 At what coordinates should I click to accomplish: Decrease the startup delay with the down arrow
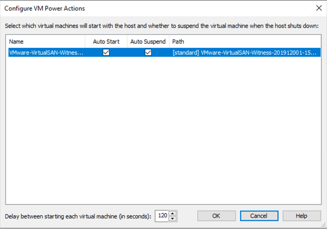172,218
